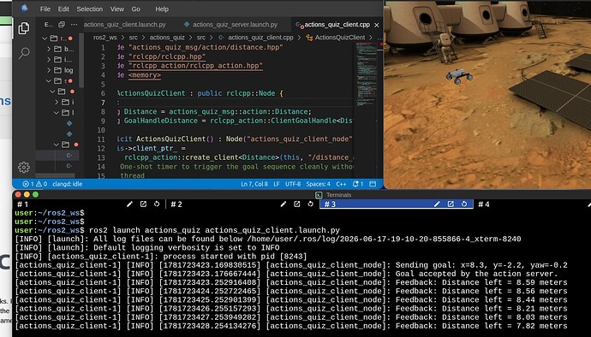Click the actions_quiz_server.launch.py tab icon

[x=187, y=25]
